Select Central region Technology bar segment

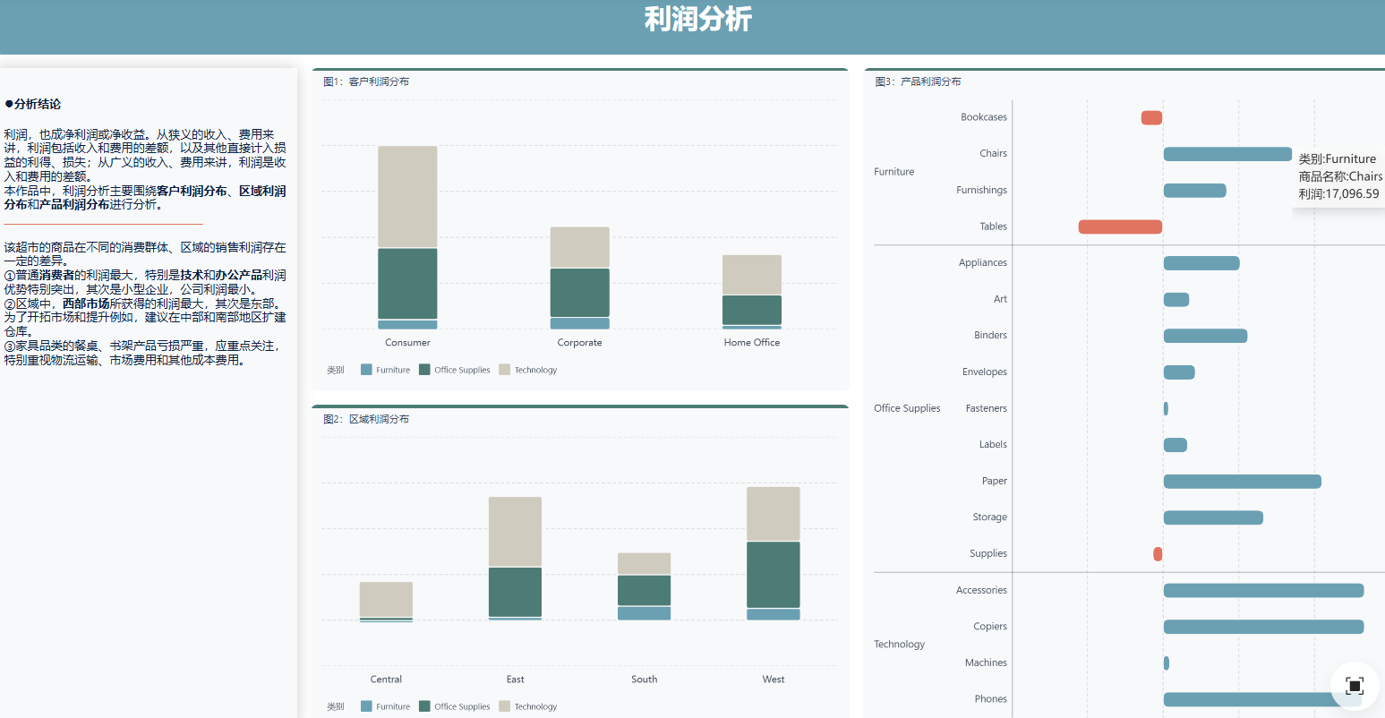(386, 599)
